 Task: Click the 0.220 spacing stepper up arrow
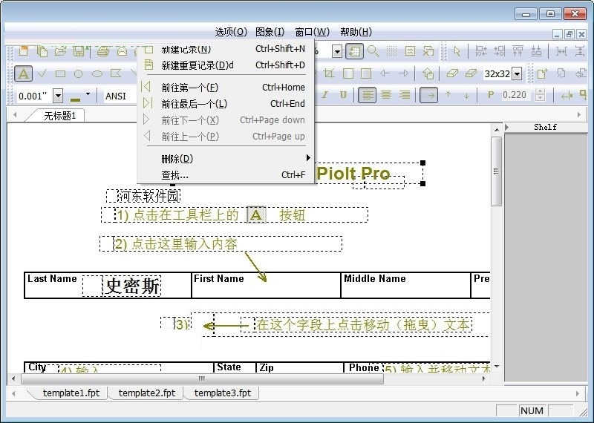pos(540,92)
